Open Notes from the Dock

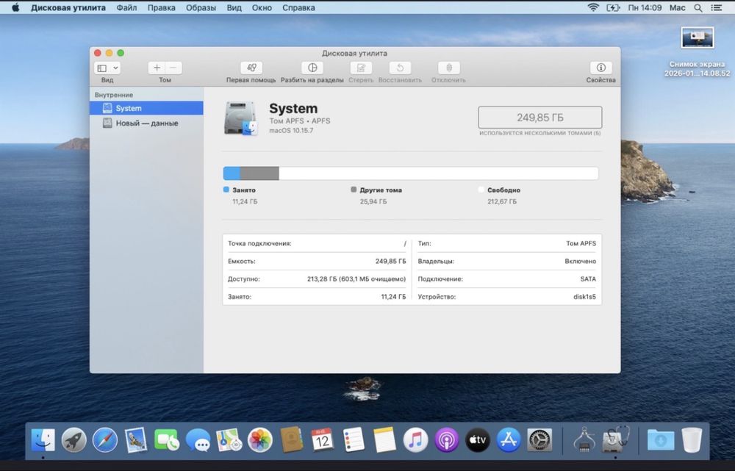(x=384, y=440)
